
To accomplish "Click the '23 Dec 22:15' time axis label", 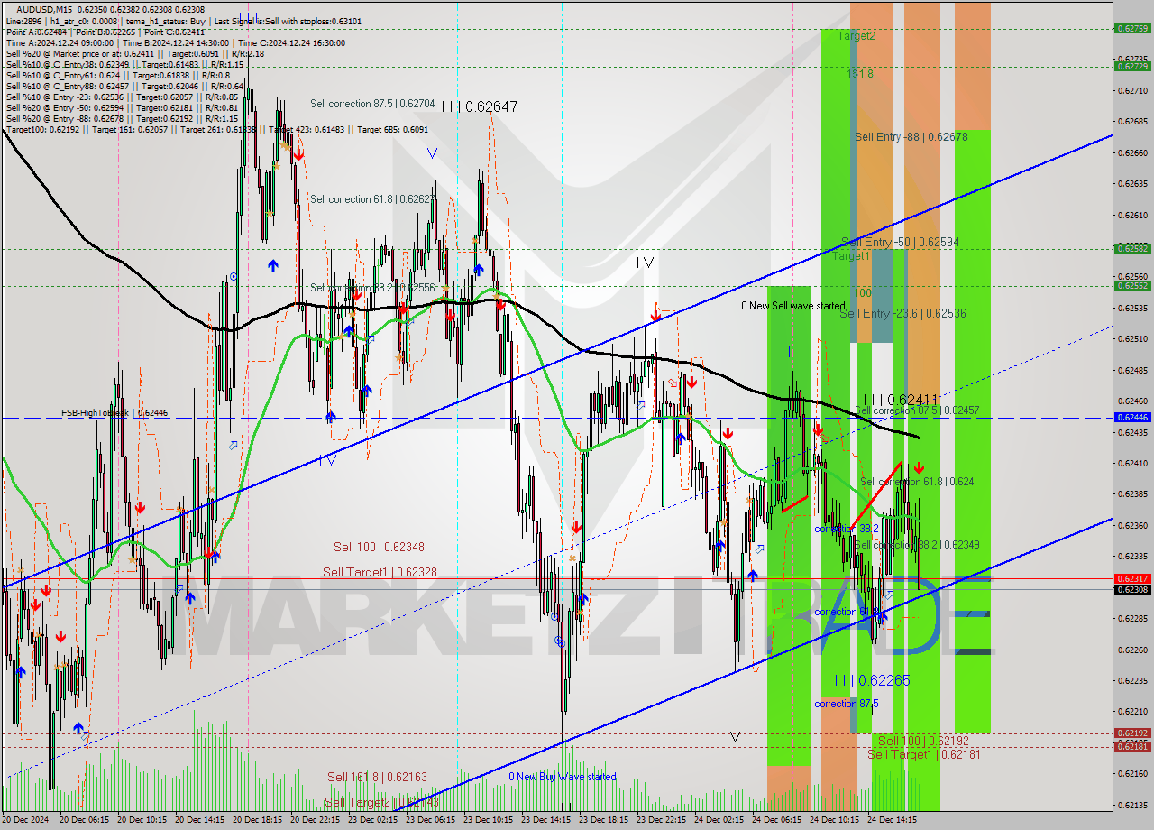I will coord(661,820).
